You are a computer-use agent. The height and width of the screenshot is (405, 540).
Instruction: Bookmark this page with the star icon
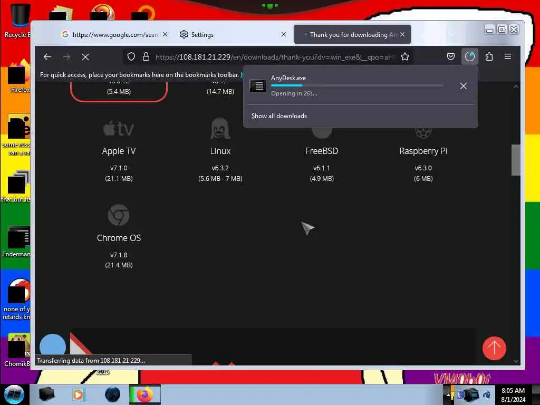[x=405, y=57]
